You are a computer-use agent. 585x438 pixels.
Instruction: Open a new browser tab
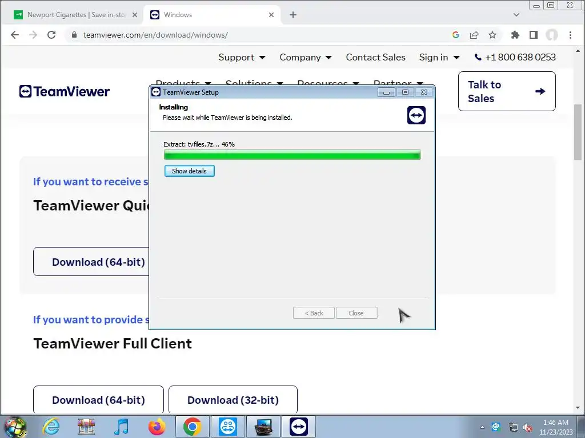pyautogui.click(x=293, y=15)
